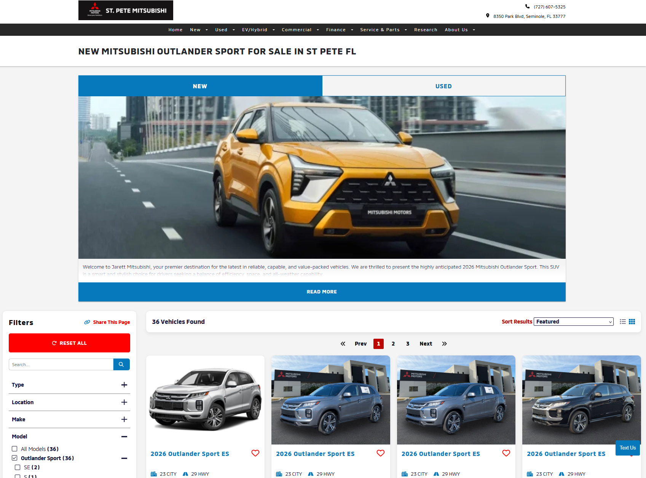
Task: Go to the Research page
Action: [x=426, y=30]
